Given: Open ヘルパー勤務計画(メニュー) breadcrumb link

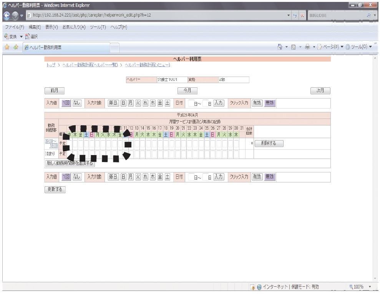Looking at the screenshot, I should click(148, 65).
